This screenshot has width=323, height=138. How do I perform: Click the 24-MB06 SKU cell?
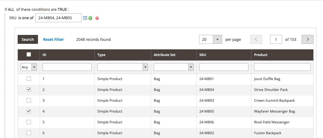[207, 122]
